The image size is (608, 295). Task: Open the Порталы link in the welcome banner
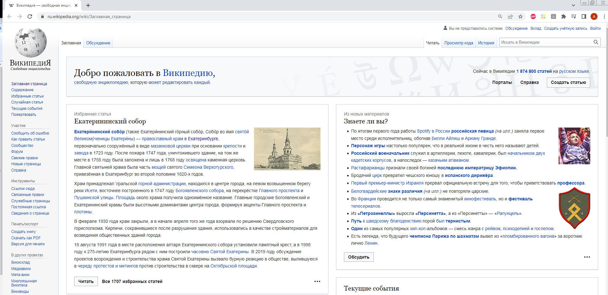point(502,82)
